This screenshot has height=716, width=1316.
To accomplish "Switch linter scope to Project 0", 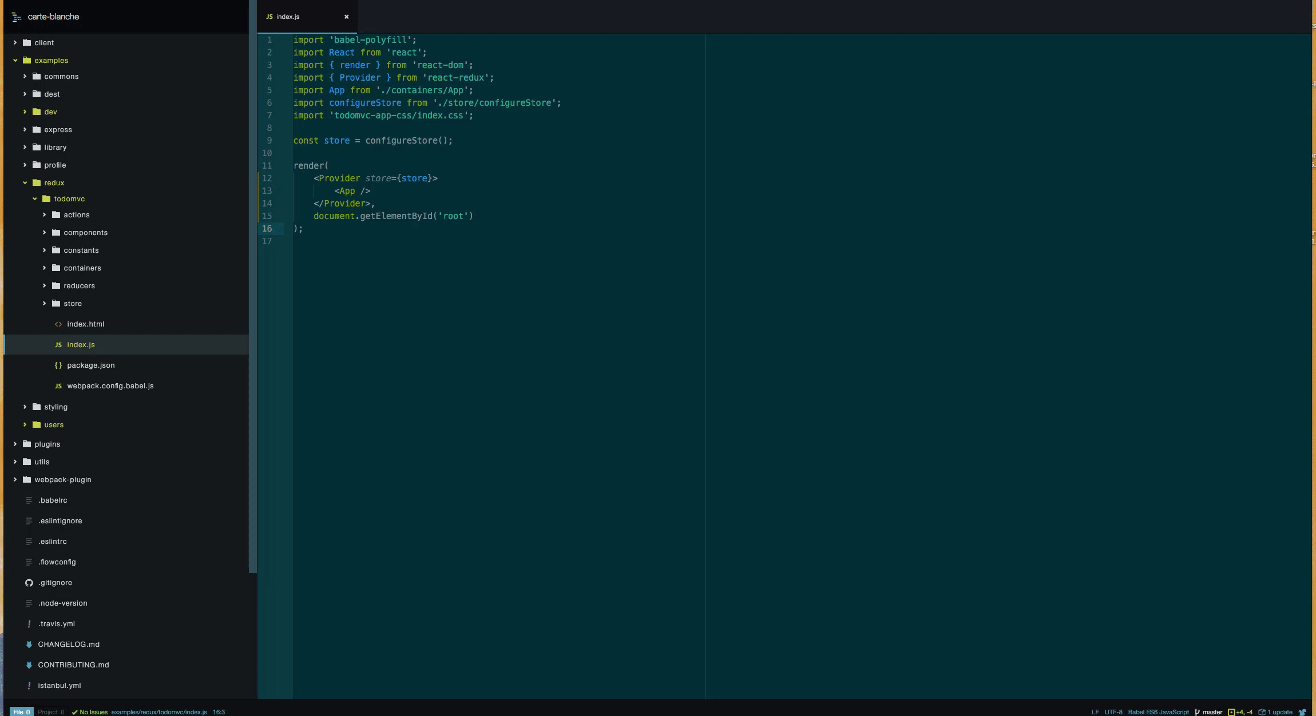I will click(x=51, y=712).
